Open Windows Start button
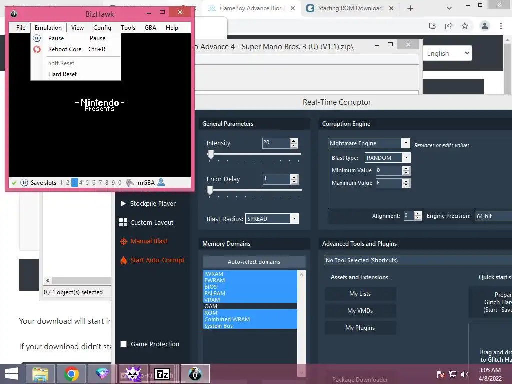The height and width of the screenshot is (384, 512). click(12, 374)
